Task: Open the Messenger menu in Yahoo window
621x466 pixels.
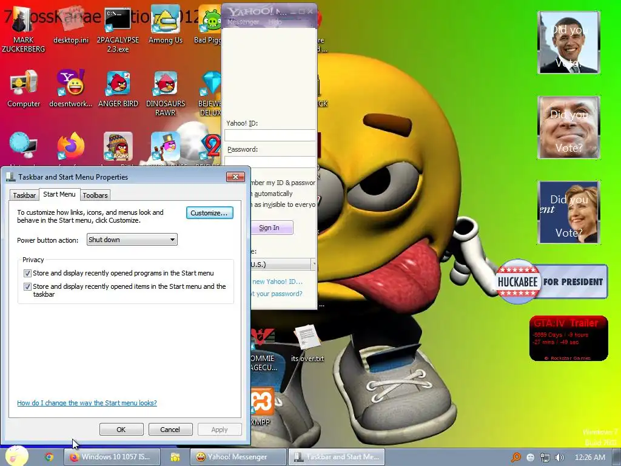Action: tap(243, 22)
